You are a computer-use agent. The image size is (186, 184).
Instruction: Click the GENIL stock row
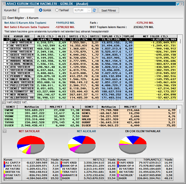[x=129, y=113]
